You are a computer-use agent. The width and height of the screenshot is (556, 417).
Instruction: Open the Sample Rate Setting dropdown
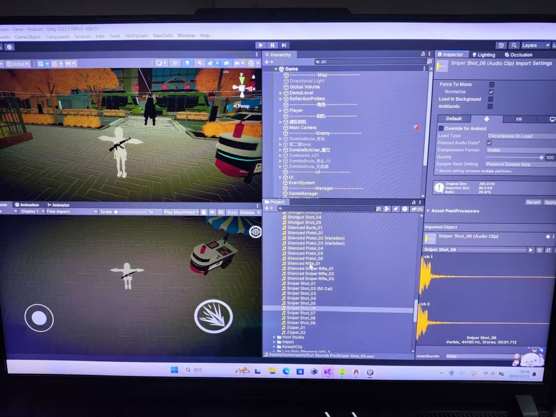tap(520, 165)
